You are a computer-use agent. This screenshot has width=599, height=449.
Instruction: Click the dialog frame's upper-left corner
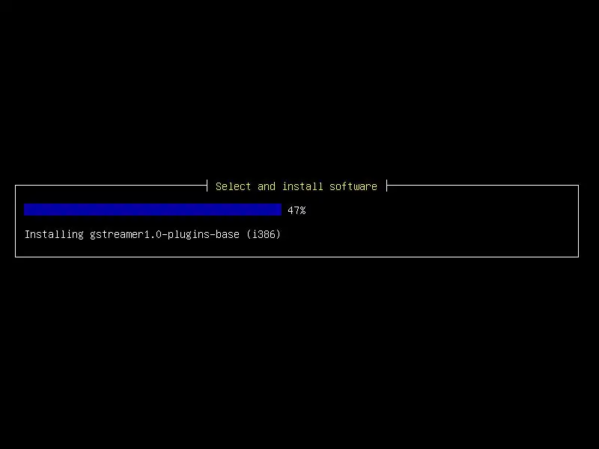tap(15, 185)
